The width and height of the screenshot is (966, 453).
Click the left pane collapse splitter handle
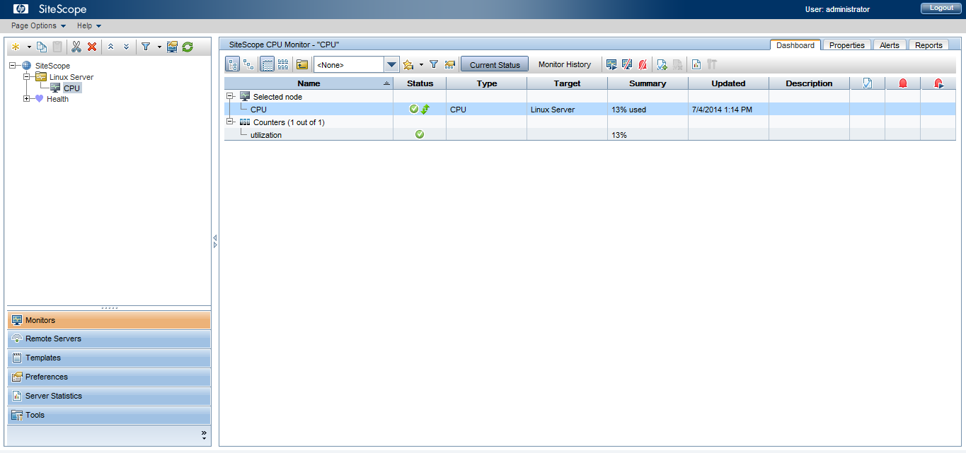click(215, 242)
